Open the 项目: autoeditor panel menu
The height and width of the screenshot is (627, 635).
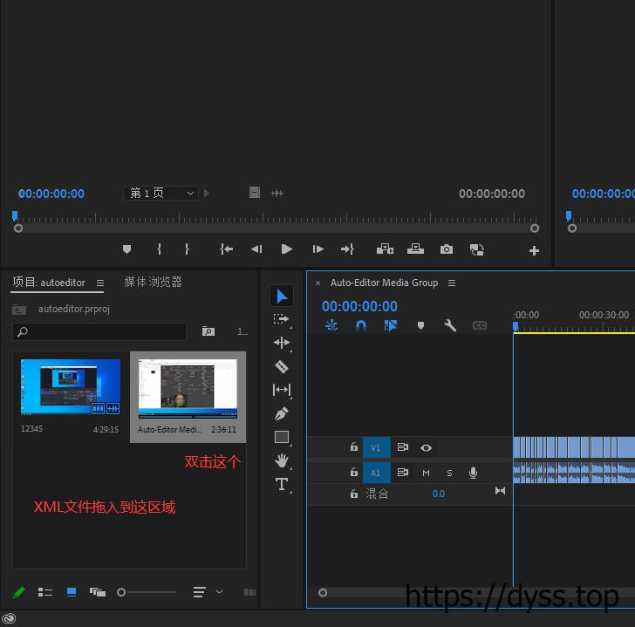100,283
